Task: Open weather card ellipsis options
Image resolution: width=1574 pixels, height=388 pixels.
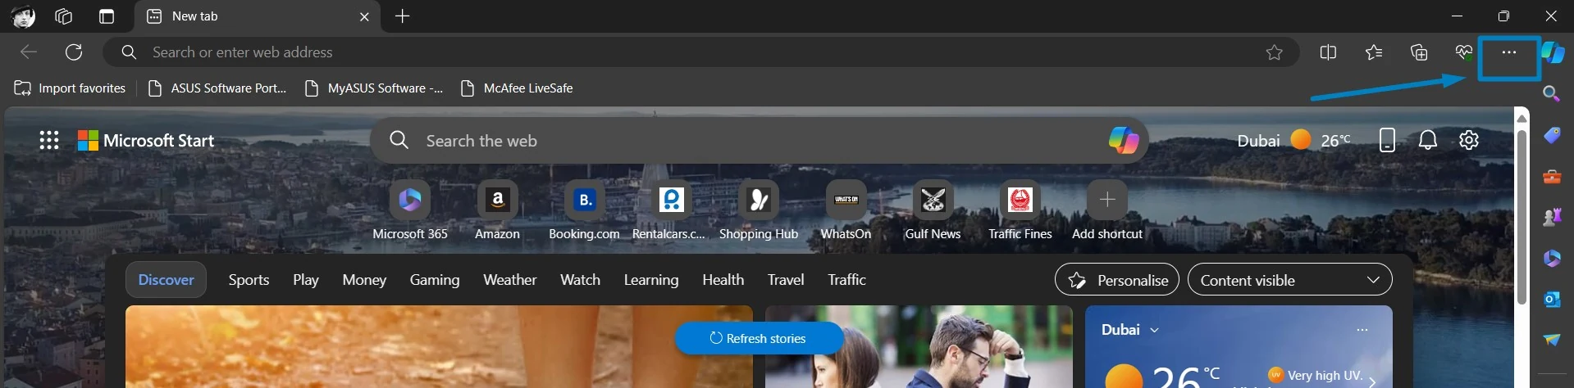Action: coord(1362,330)
